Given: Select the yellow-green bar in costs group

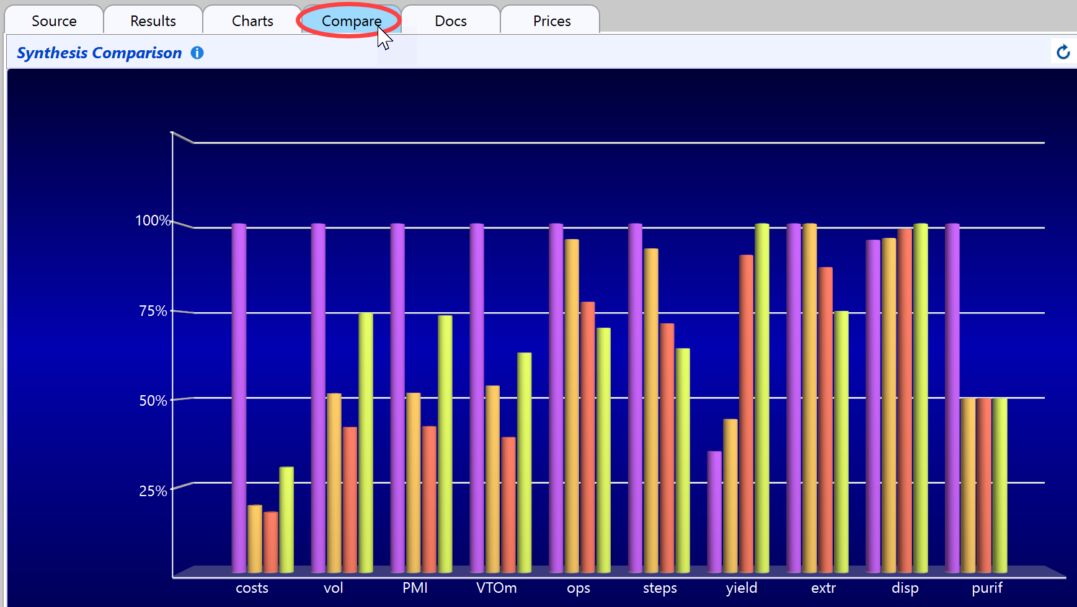Looking at the screenshot, I should tap(286, 520).
